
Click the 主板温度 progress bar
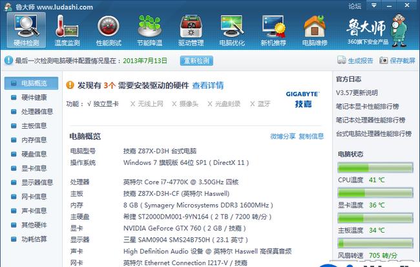tap(375, 218)
